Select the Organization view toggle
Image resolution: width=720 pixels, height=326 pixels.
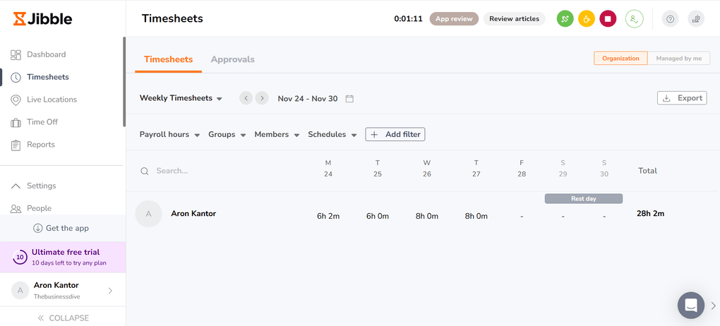tap(620, 59)
